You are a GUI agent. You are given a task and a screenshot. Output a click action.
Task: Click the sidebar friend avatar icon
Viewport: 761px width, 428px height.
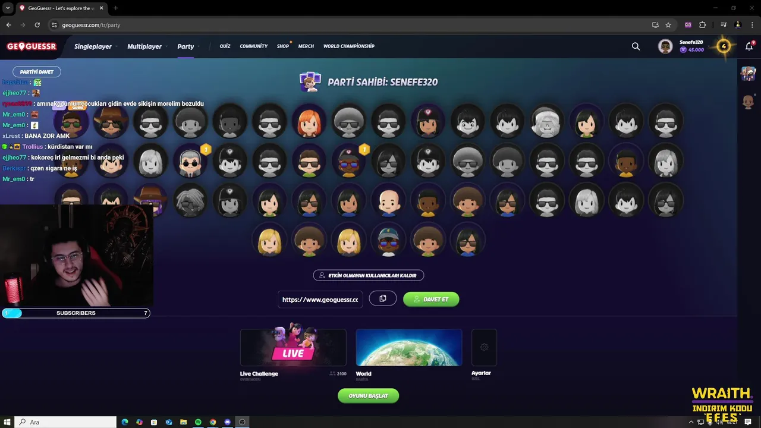pos(748,102)
